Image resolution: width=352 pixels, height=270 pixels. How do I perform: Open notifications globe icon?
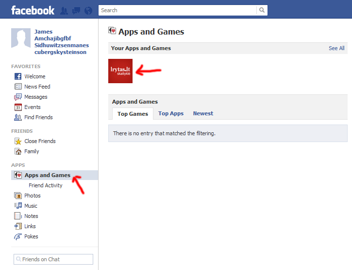(x=88, y=11)
